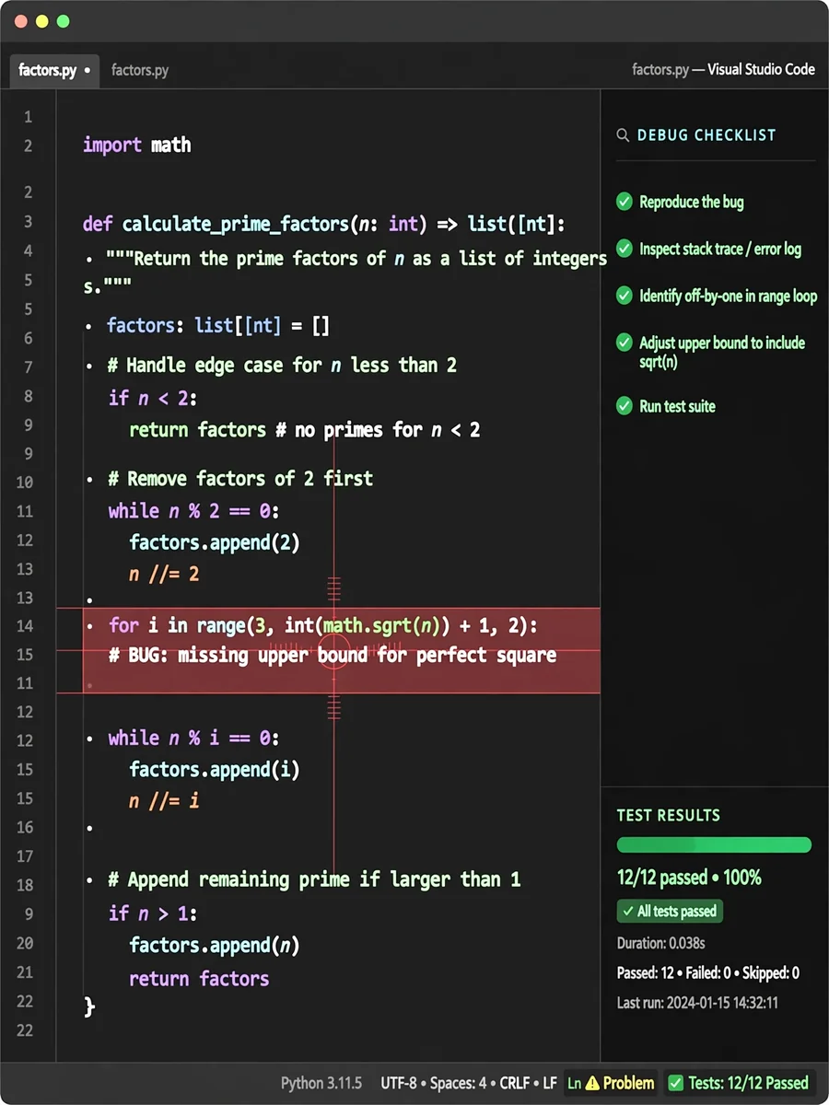Click the final return factors line

point(199,979)
